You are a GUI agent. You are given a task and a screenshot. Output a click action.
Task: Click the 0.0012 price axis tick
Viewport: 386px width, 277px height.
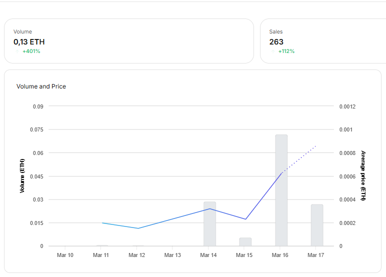(347, 106)
